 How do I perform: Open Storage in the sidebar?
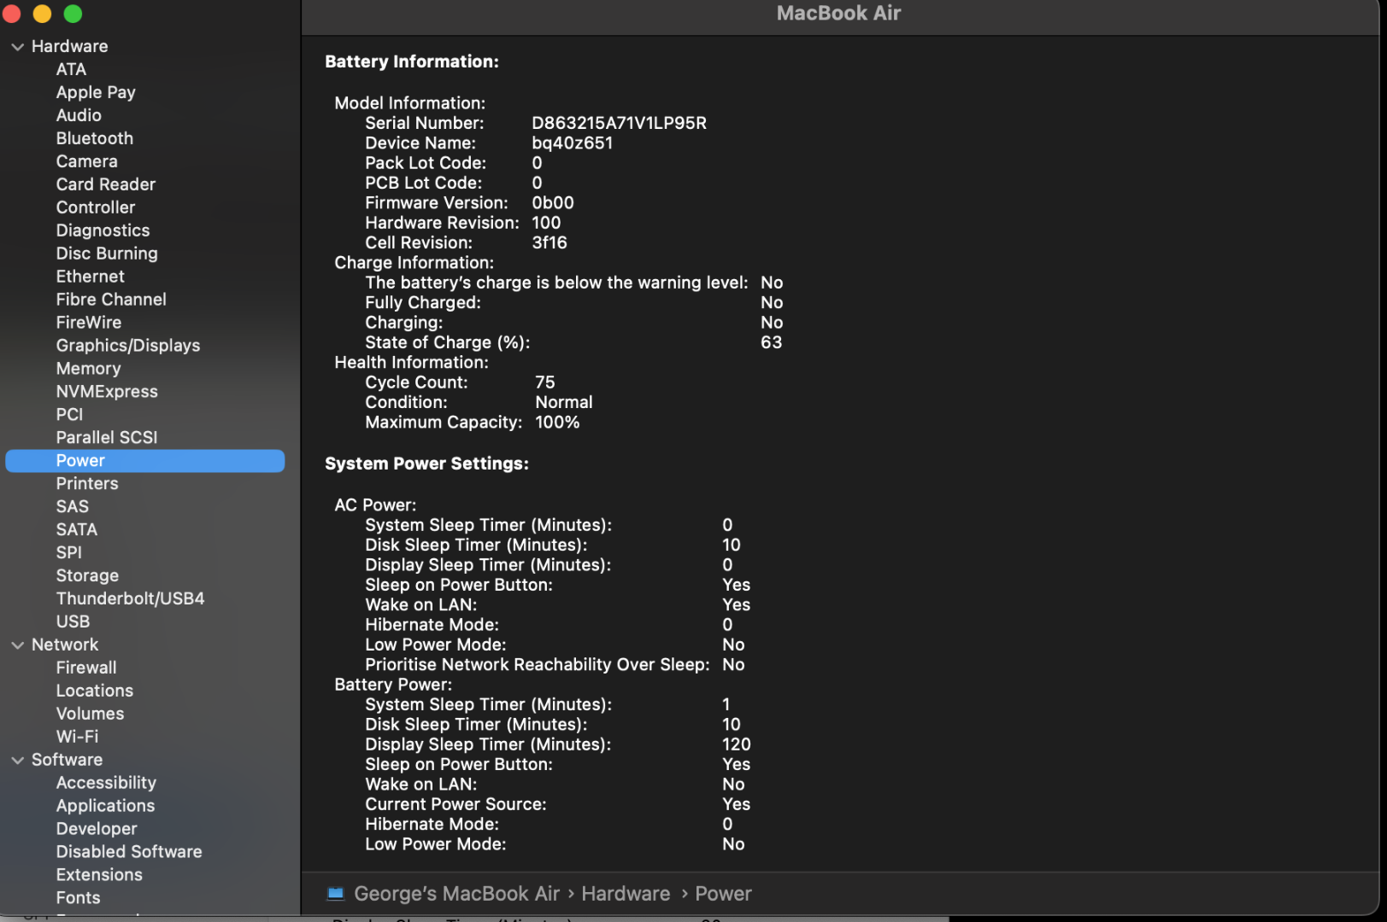point(87,576)
